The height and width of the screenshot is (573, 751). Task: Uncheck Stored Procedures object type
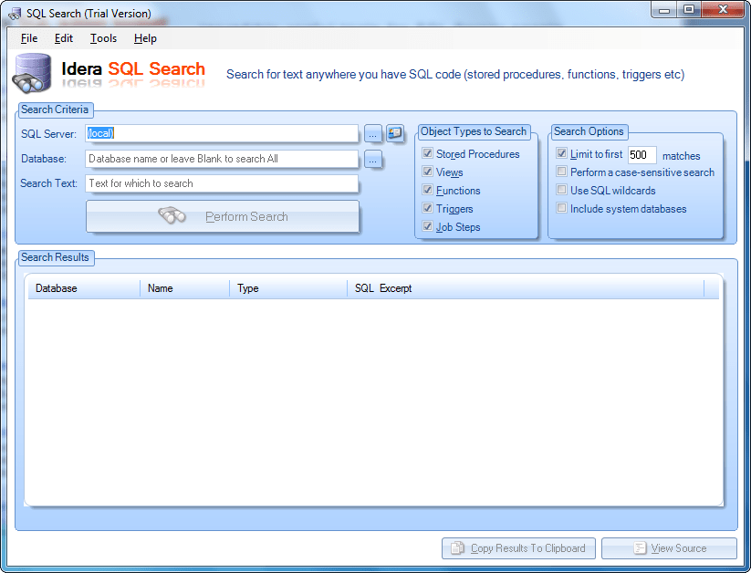click(426, 153)
